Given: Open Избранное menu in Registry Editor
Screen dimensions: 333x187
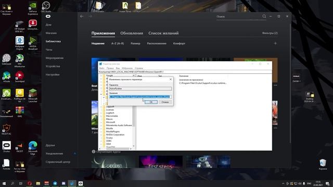Looking at the screenshot, I should click(127, 68).
